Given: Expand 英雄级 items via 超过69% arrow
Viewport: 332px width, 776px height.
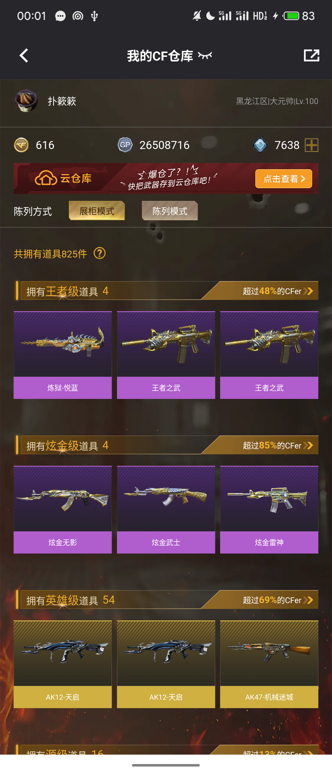Looking at the screenshot, I should click(308, 600).
